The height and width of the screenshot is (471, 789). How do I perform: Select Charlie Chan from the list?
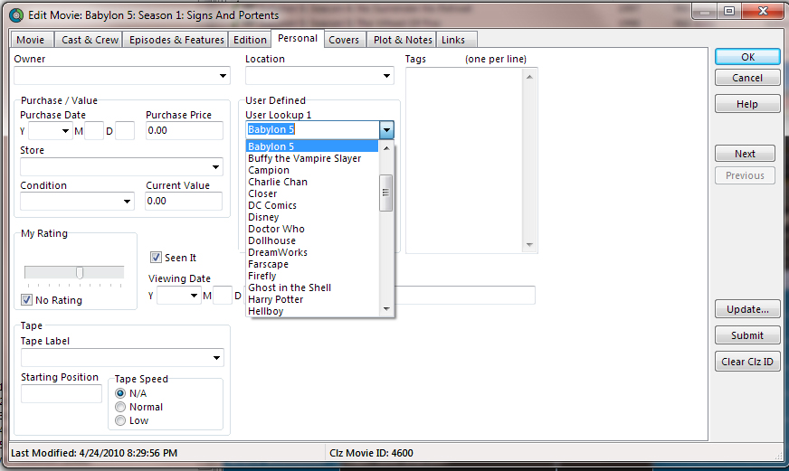point(312,182)
